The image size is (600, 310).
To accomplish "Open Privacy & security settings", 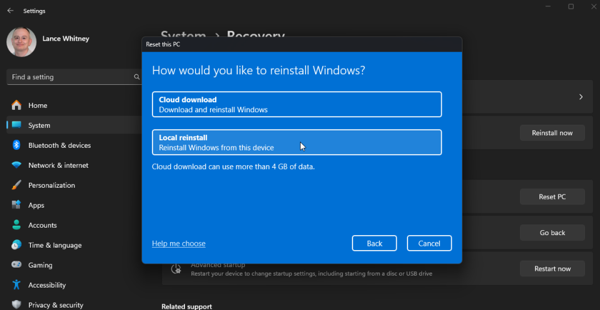I will [56, 304].
